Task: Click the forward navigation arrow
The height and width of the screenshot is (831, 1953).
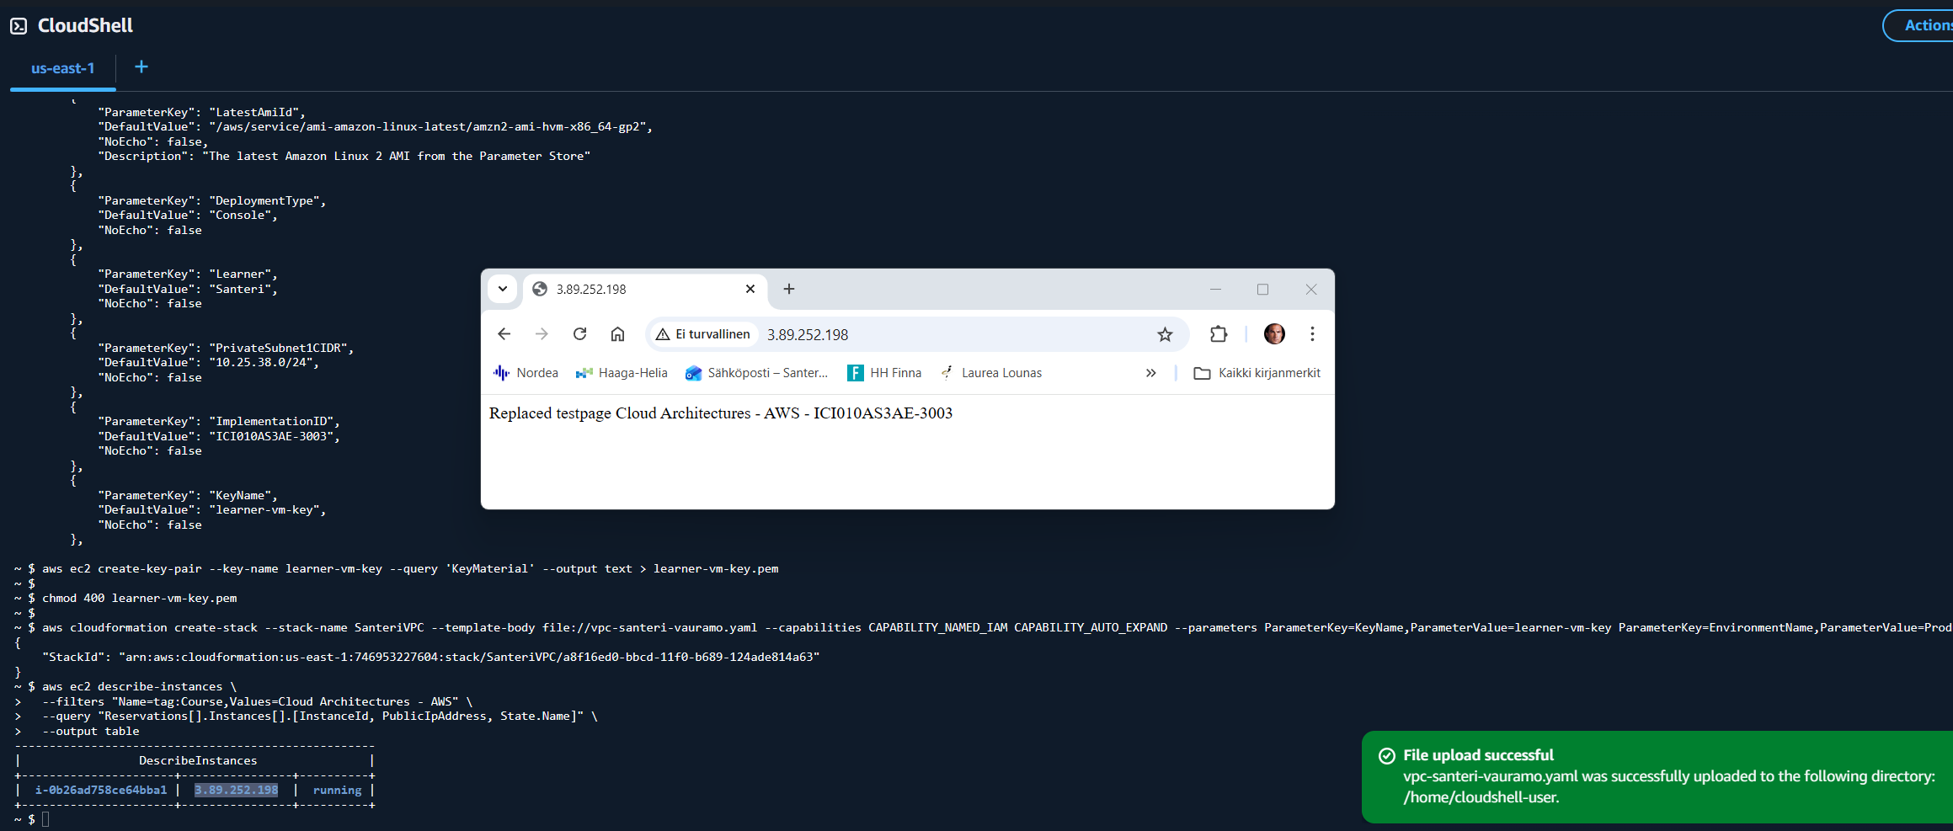Action: pos(542,334)
